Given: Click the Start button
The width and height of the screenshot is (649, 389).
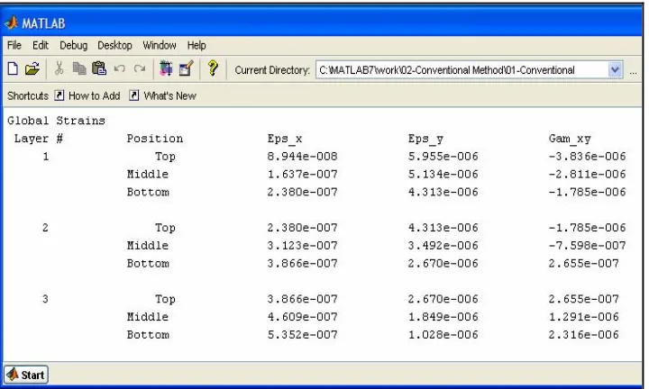Looking at the screenshot, I should pos(26,375).
